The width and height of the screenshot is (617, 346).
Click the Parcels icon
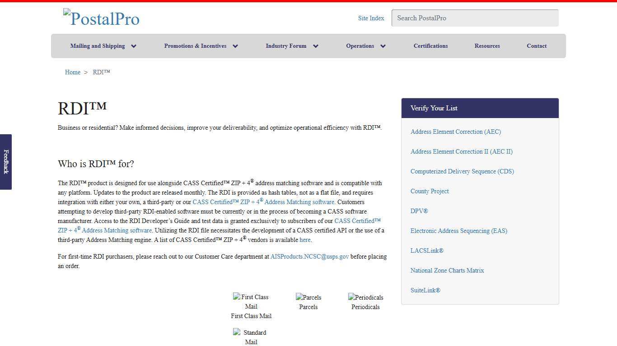[308, 297]
